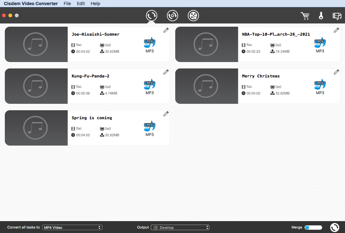Select the Spring is coming music thumbnail
Screen dimensions: 345x233
pyautogui.click(x=36, y=128)
